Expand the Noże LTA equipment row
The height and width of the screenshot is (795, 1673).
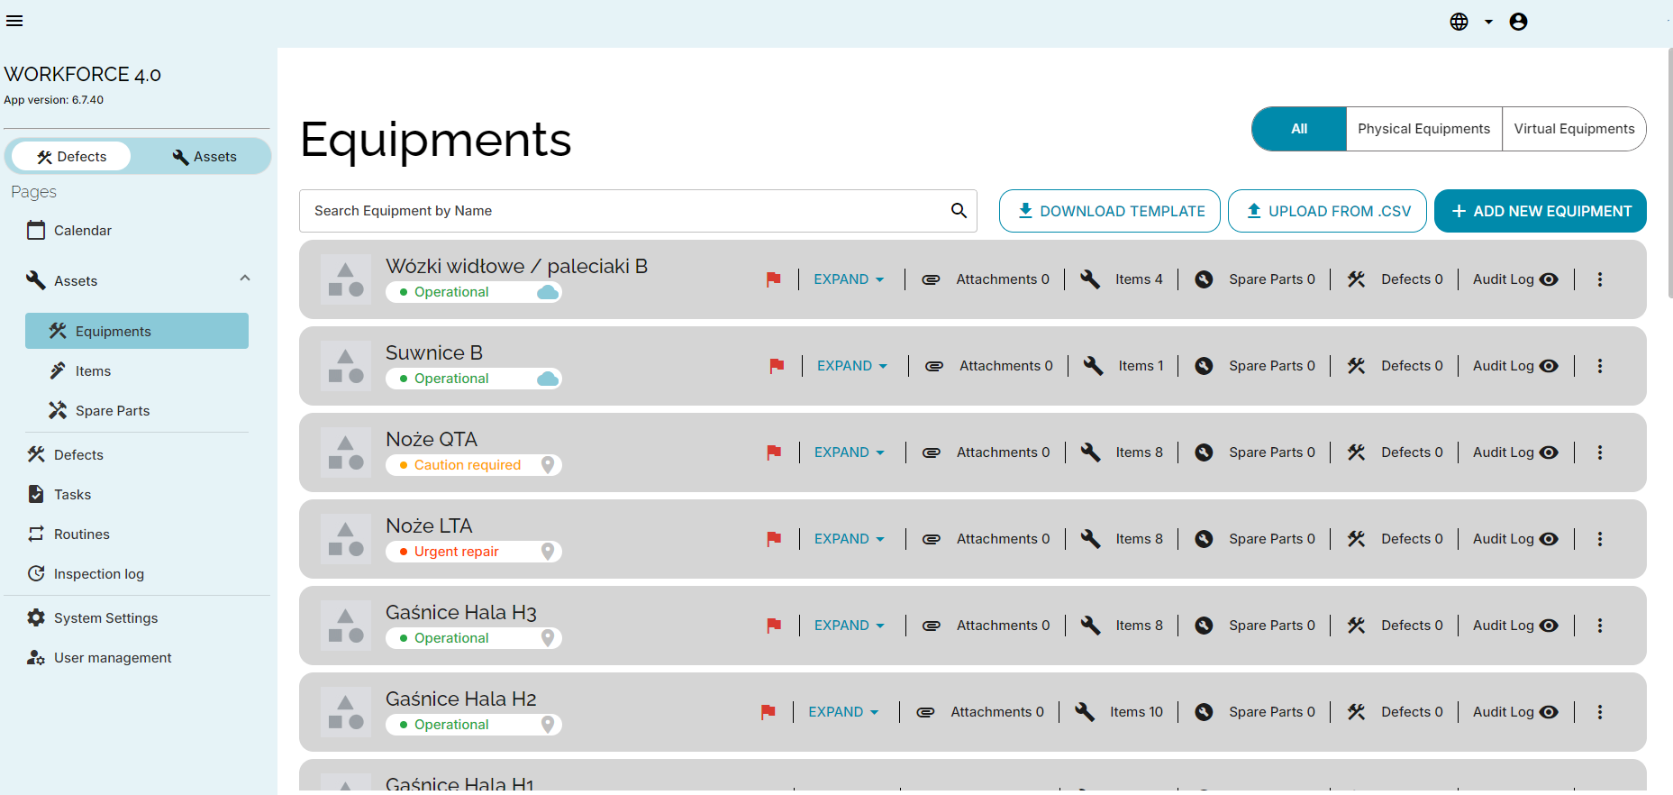pos(849,539)
